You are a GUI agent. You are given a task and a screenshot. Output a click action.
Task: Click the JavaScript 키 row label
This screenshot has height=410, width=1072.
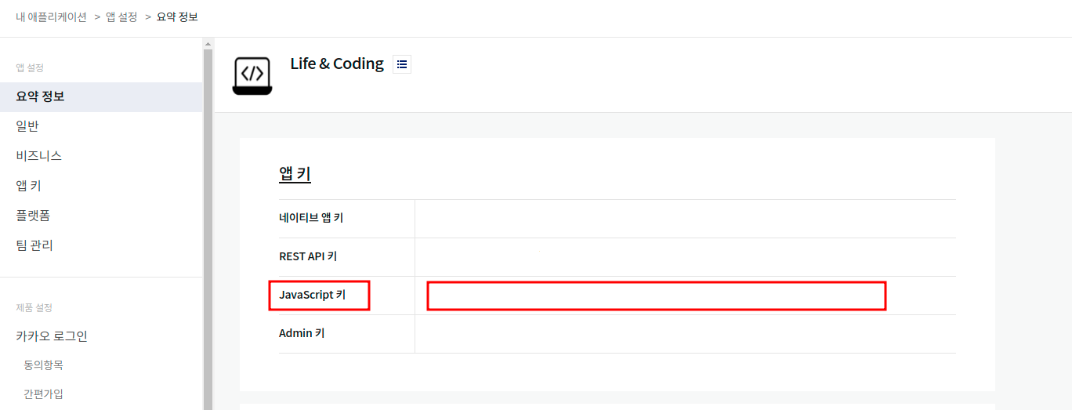tap(312, 296)
